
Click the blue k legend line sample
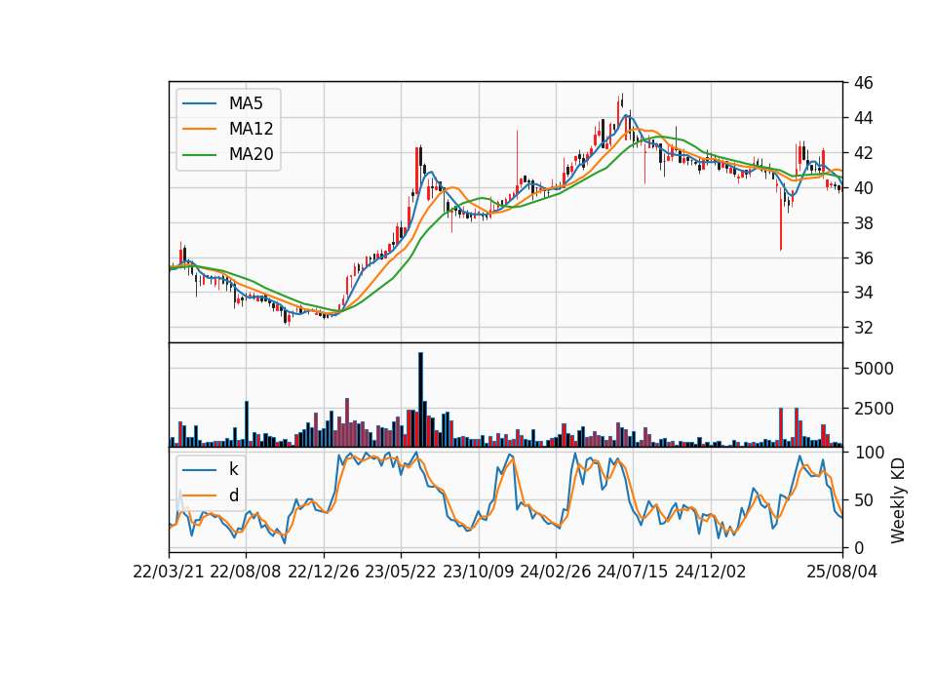(199, 469)
